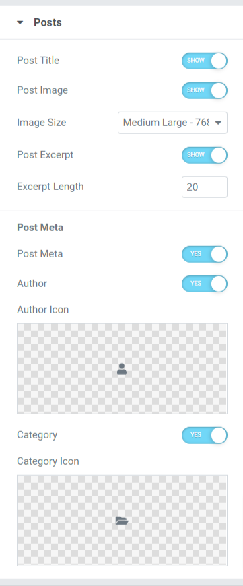Viewport: 243px width, 586px height.
Task: Click the Posts section heading
Action: click(x=48, y=22)
